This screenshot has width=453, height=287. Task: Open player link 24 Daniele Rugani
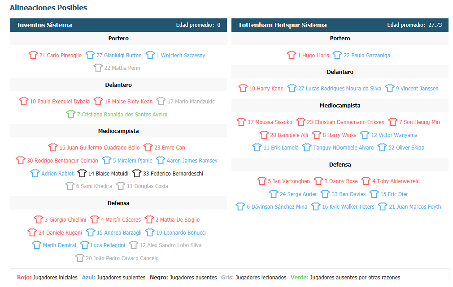click(x=61, y=233)
